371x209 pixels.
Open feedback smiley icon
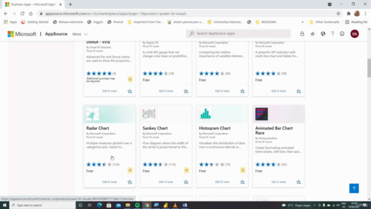coord(342,34)
